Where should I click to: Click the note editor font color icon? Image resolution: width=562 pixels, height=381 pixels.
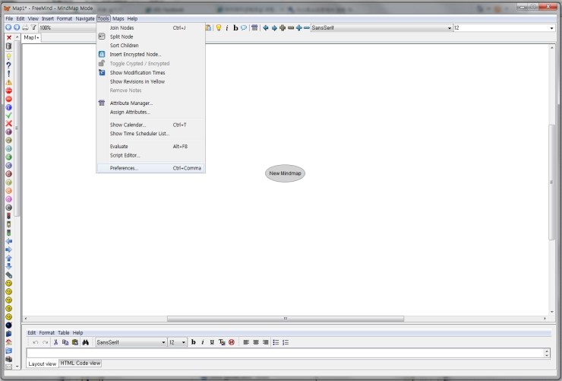click(222, 342)
